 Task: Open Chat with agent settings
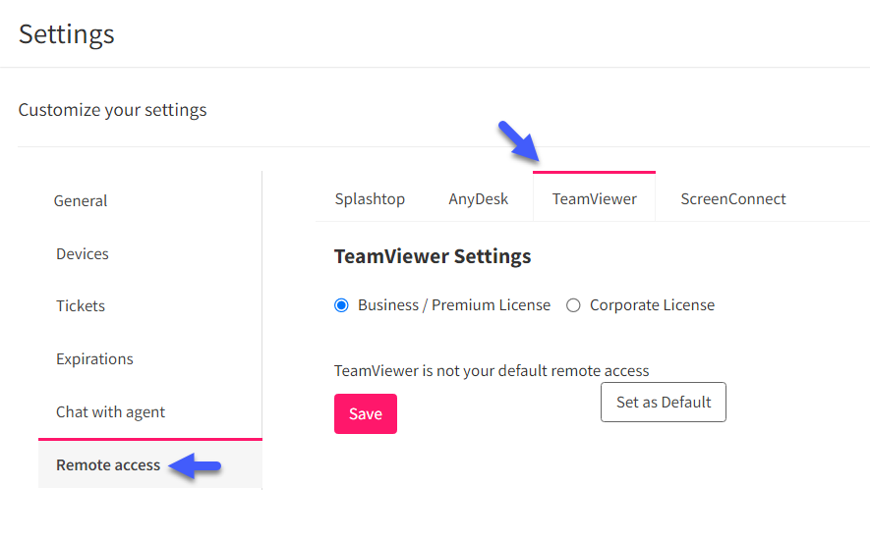point(110,412)
